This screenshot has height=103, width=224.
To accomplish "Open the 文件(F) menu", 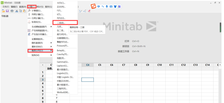I will coord(6,7).
